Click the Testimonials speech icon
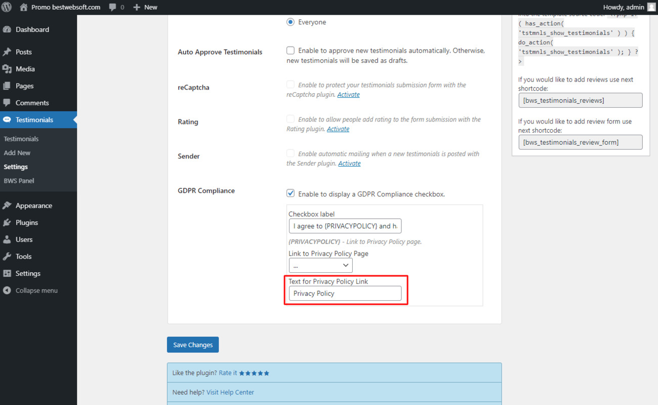 [x=7, y=120]
